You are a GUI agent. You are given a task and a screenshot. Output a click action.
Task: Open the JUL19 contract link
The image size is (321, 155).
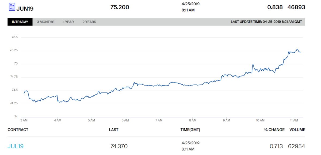pos(16,146)
